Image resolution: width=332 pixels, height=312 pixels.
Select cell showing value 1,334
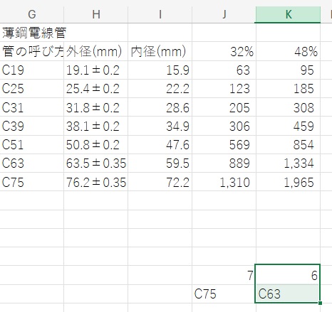pyautogui.click(x=289, y=163)
